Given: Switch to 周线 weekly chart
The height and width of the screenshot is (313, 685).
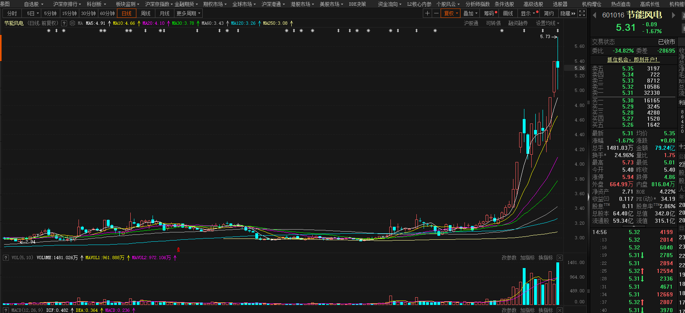Looking at the screenshot, I should (146, 13).
